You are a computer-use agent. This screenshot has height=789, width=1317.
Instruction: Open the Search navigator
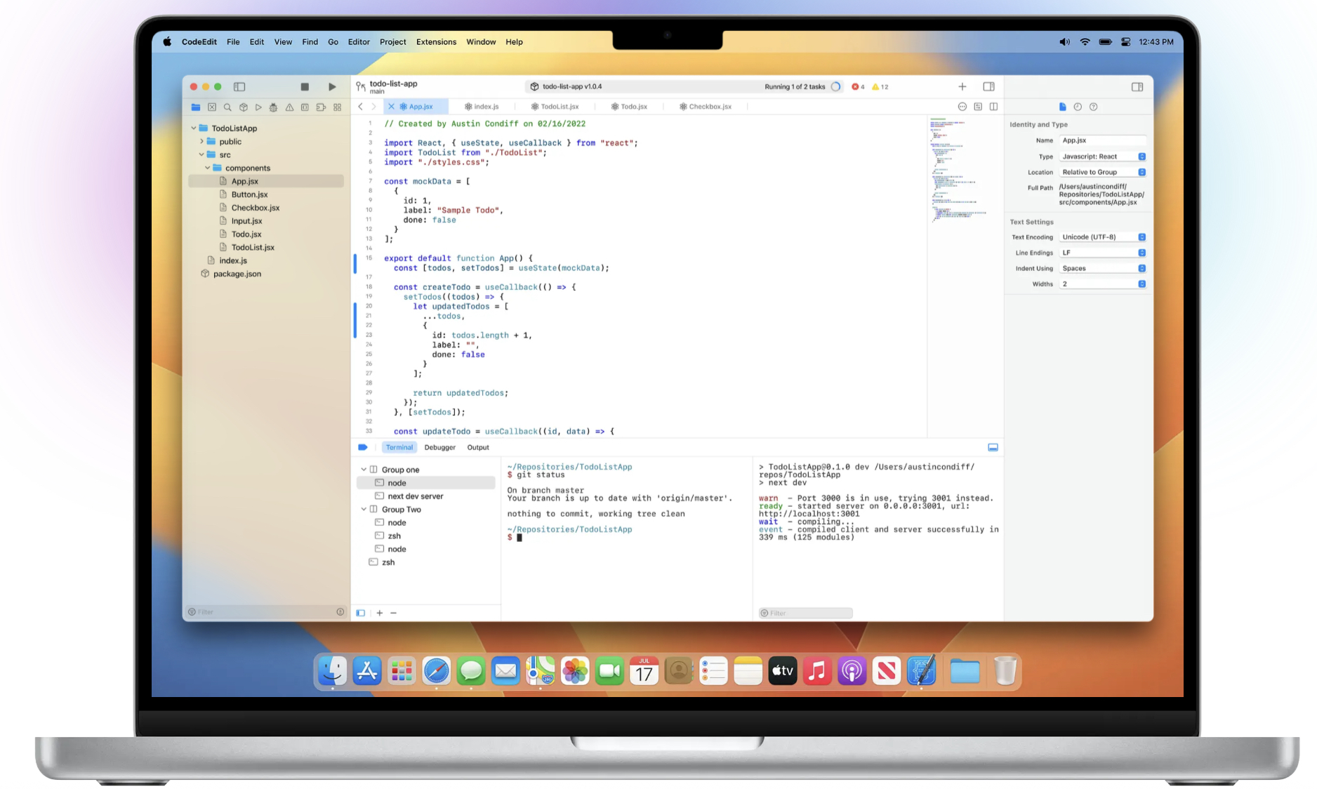tap(228, 107)
